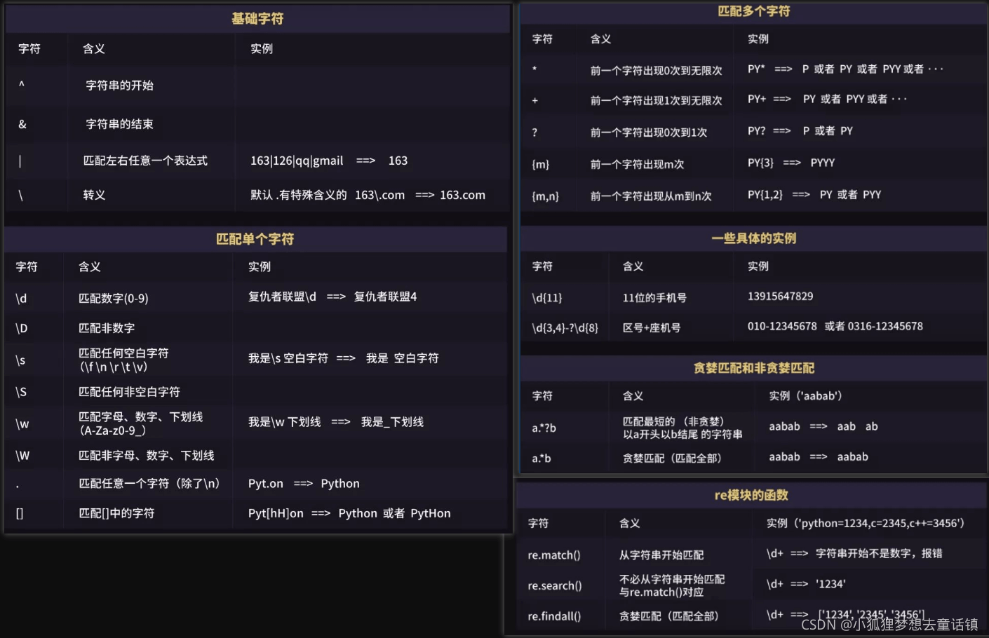
Task: Click the 区号+座机号 description
Action: click(652, 328)
